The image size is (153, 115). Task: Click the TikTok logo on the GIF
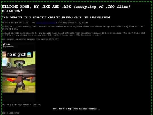[7, 45]
